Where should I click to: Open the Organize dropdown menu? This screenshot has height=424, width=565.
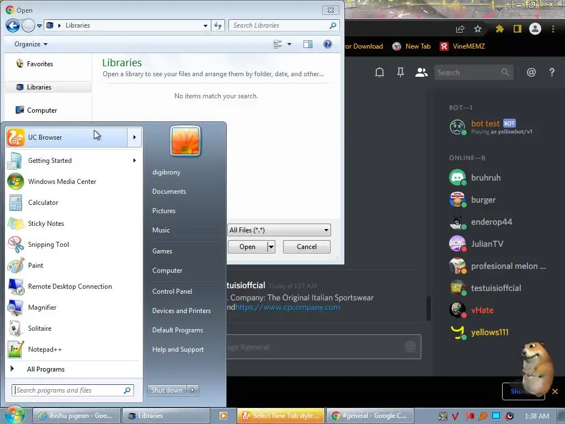[31, 44]
